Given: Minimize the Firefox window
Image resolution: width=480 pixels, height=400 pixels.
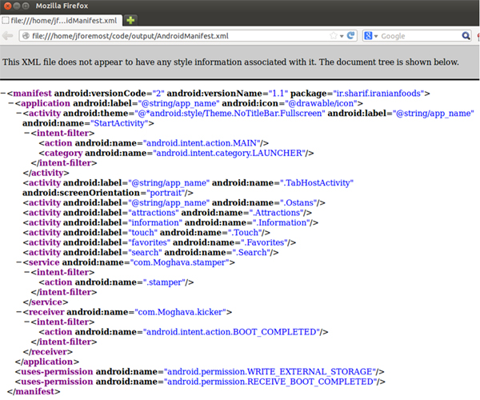Looking at the screenshot, I should (x=17, y=6).
